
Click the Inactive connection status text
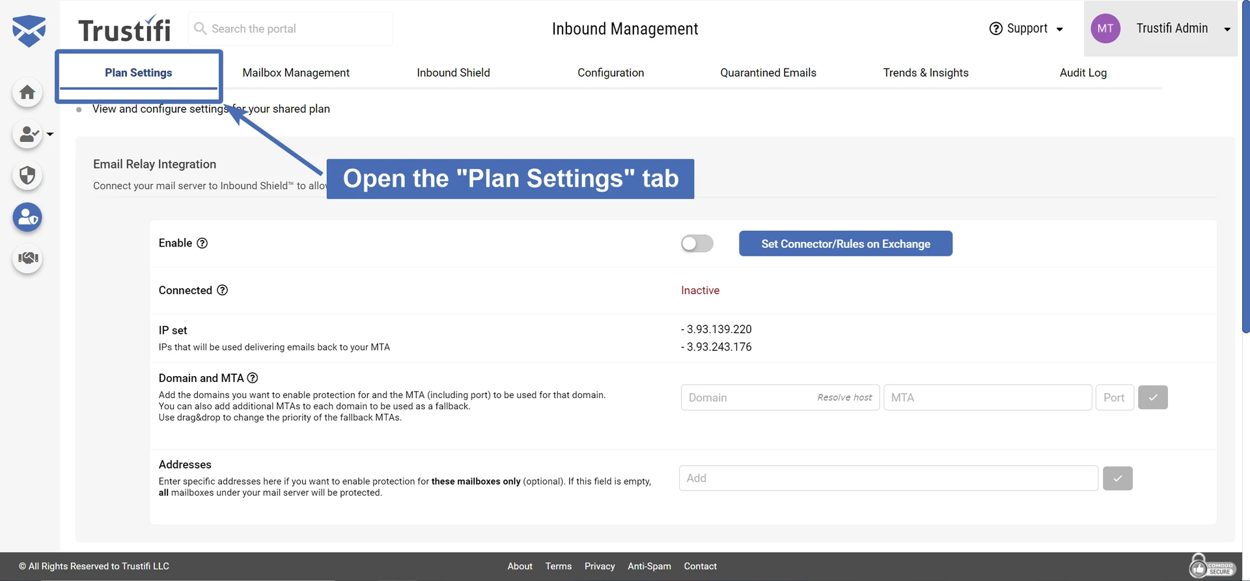click(701, 290)
